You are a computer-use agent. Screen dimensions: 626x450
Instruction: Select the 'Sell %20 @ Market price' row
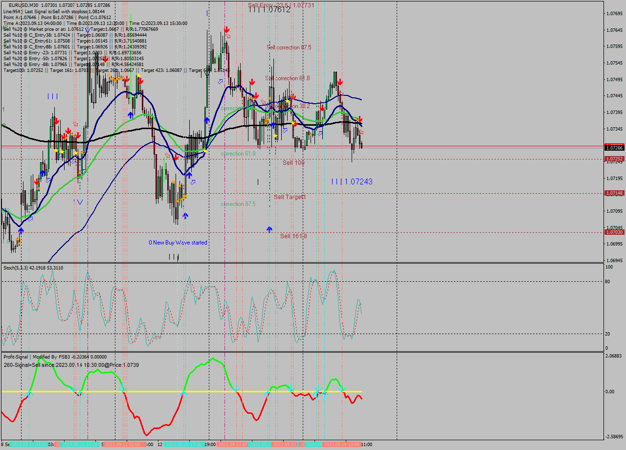click(x=81, y=29)
